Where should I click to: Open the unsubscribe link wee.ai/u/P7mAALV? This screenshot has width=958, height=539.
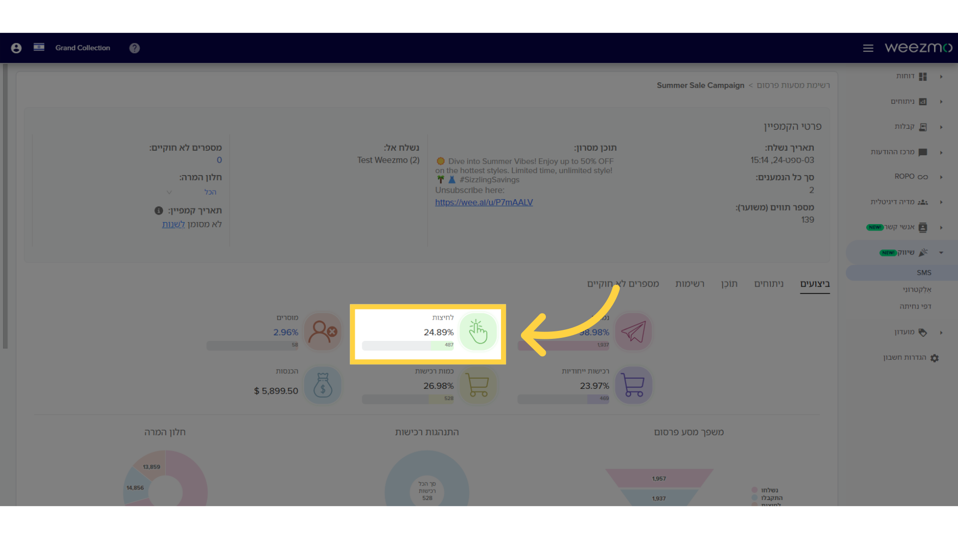pyautogui.click(x=484, y=202)
